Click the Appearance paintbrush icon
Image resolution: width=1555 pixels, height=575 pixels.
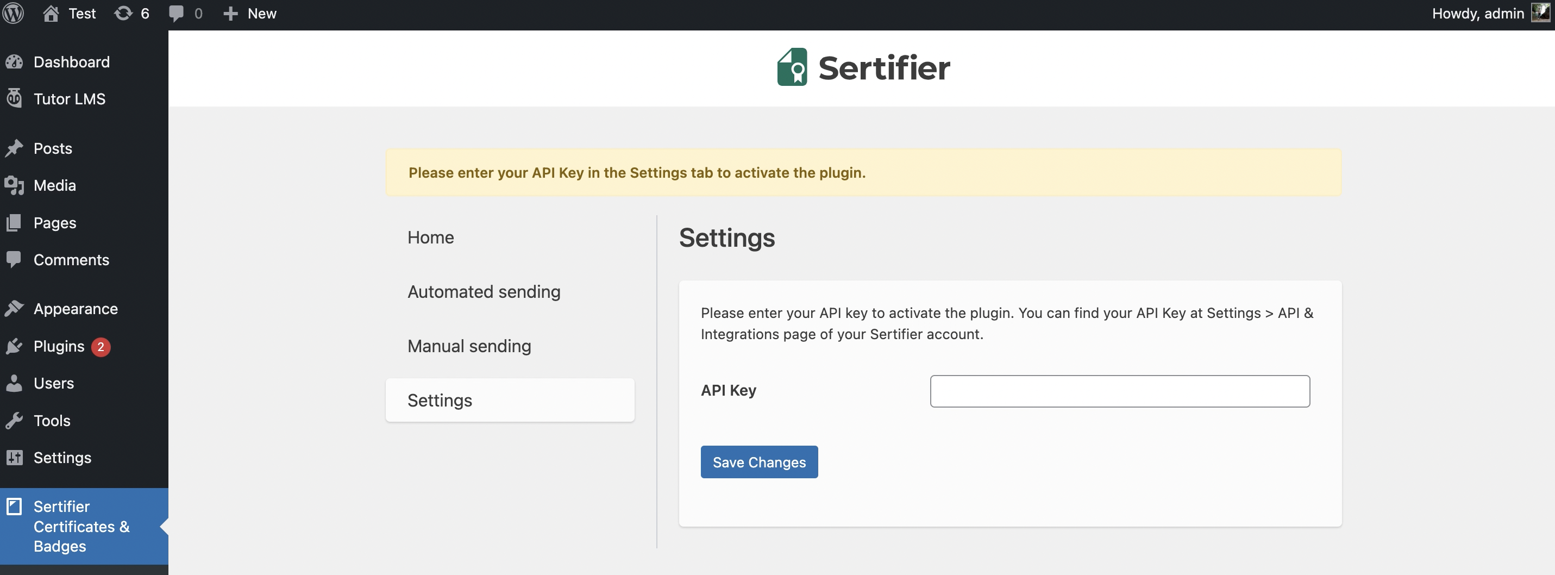[x=14, y=309]
